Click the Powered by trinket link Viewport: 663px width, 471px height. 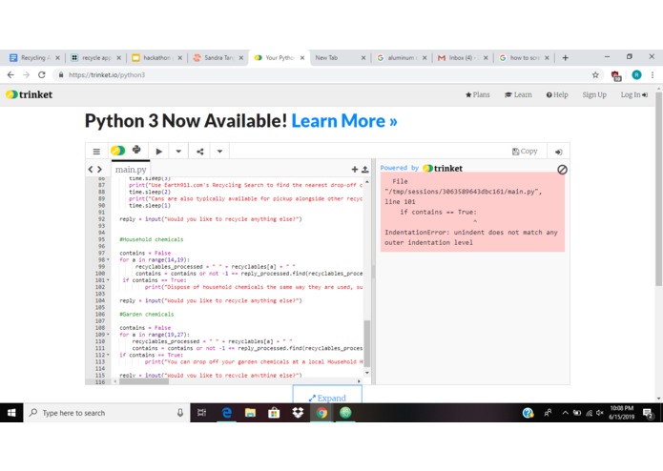pyautogui.click(x=421, y=168)
